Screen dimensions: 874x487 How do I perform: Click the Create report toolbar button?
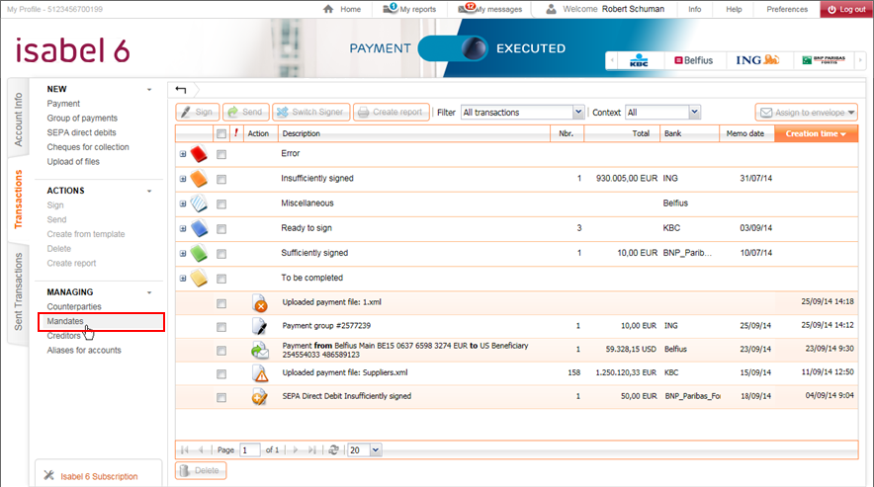(x=392, y=112)
